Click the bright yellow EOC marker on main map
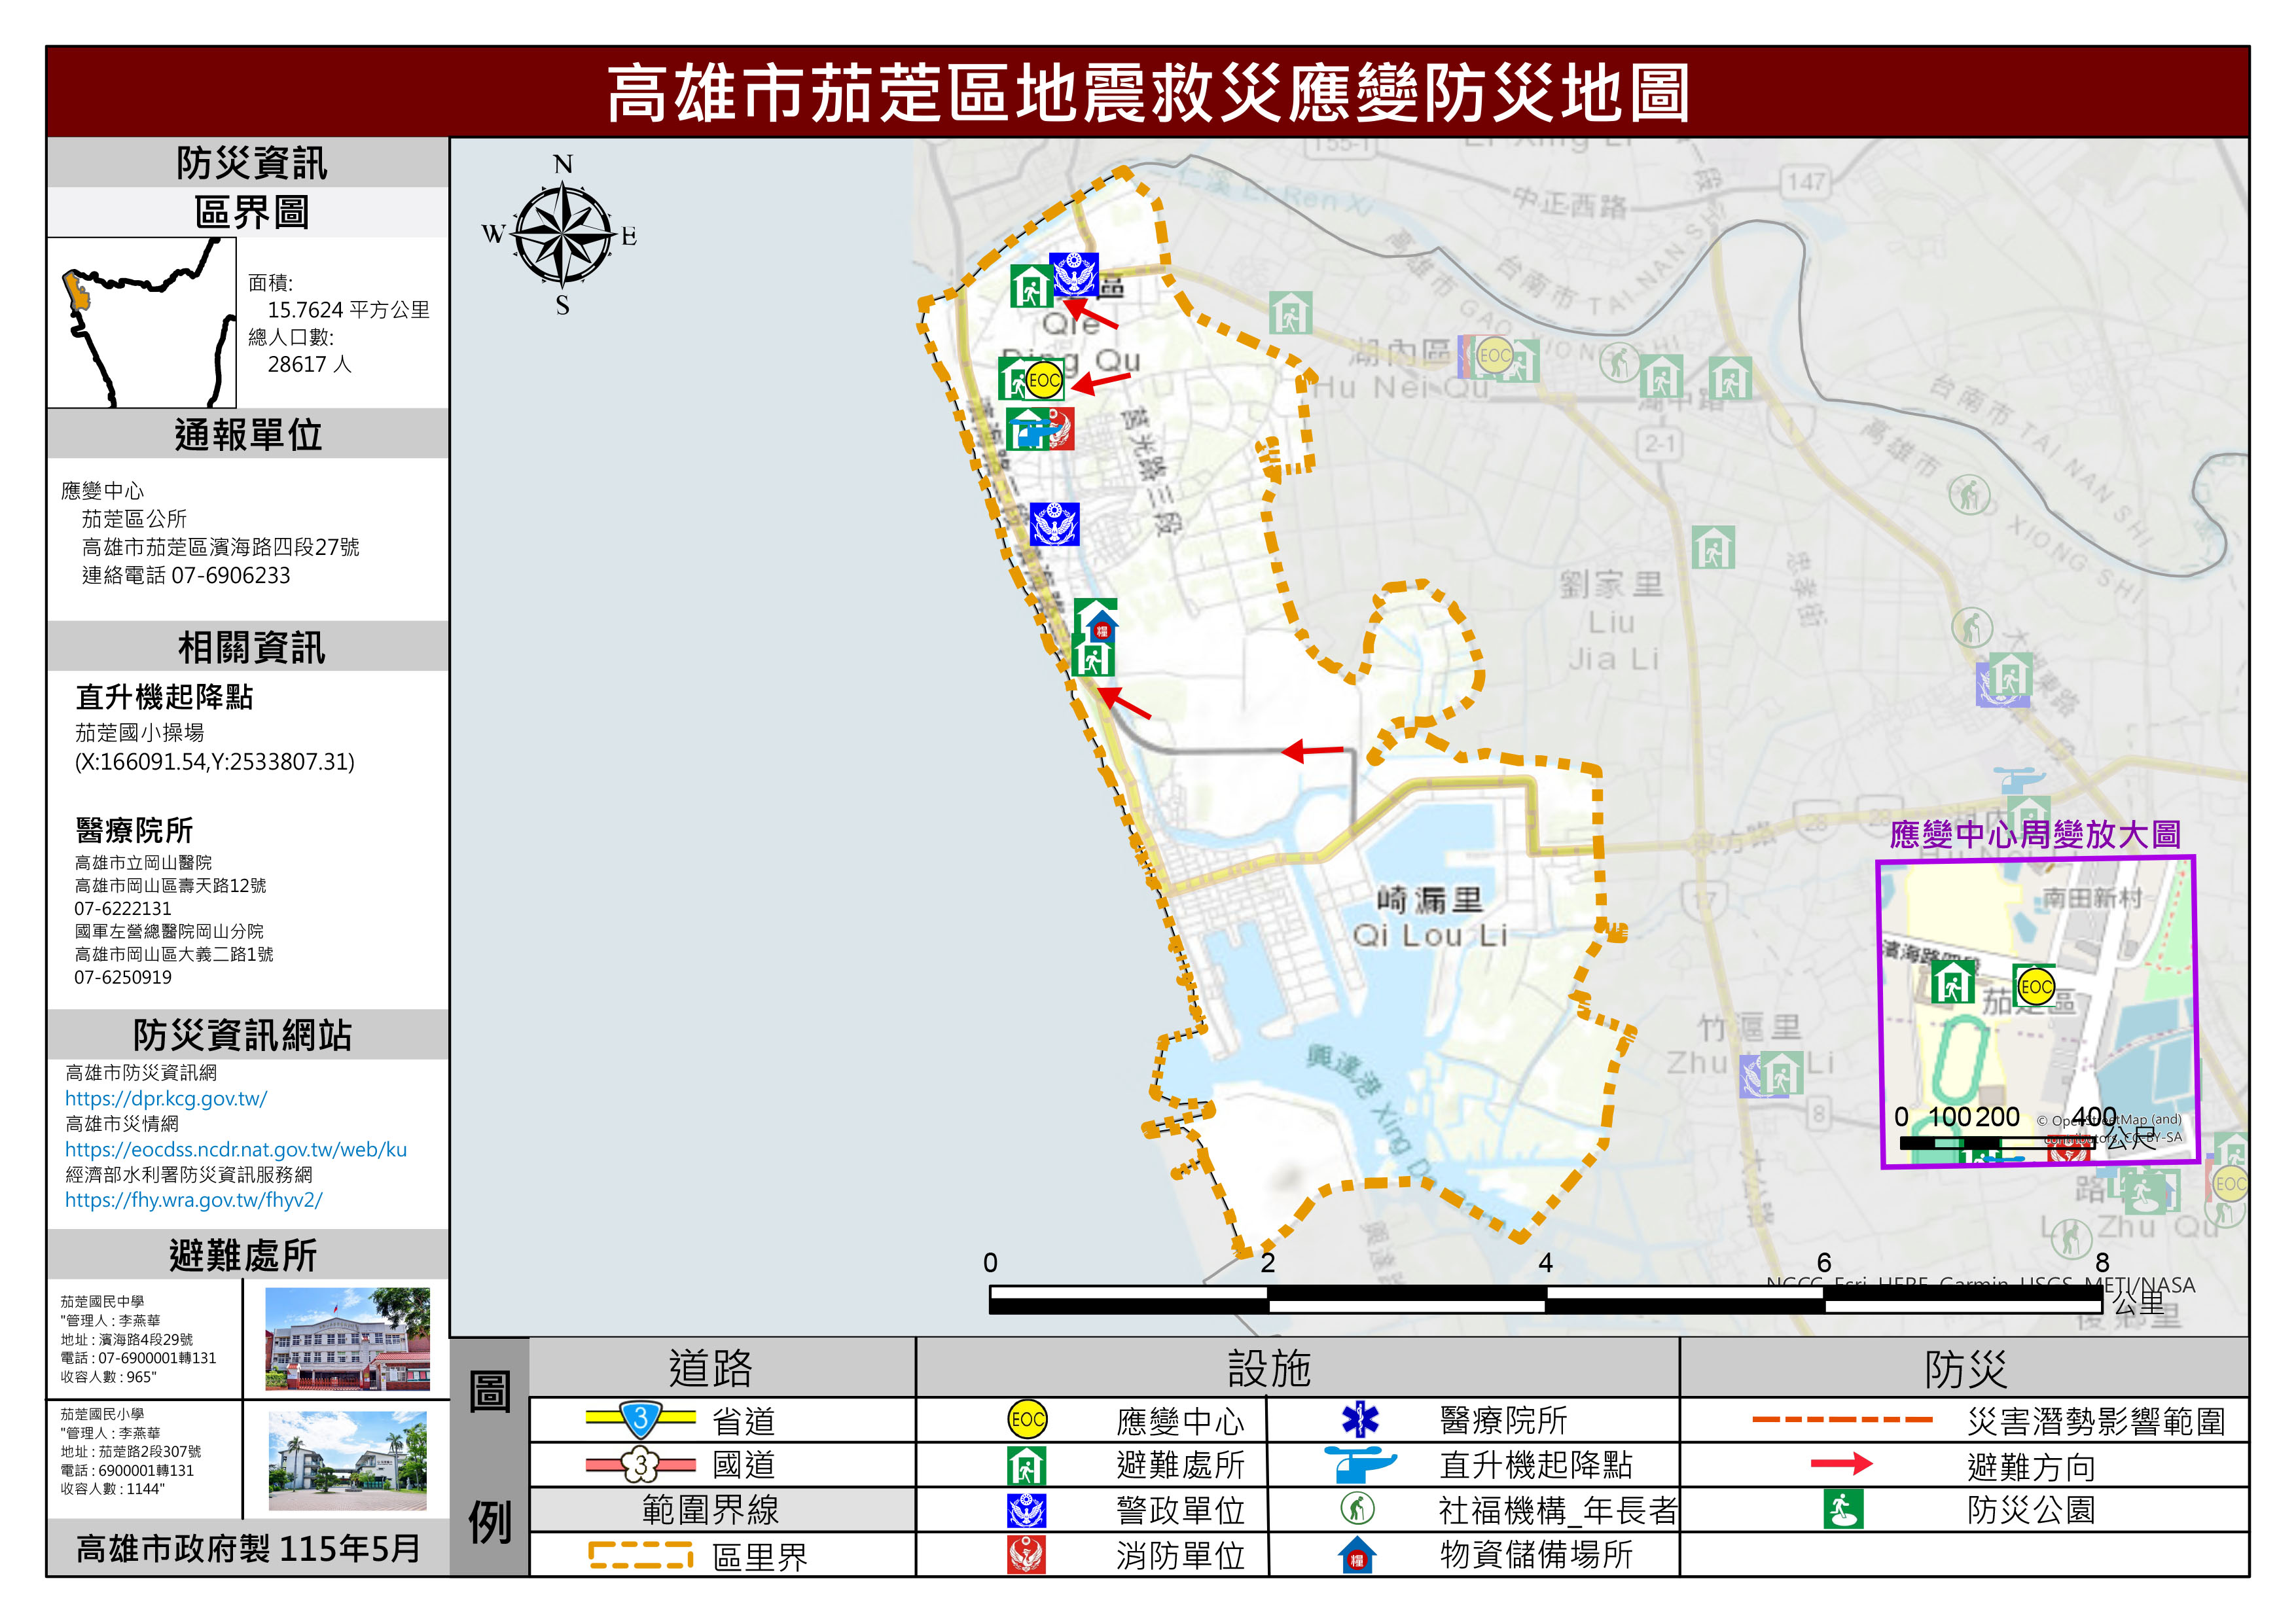The width and height of the screenshot is (2296, 1623). click(x=1043, y=380)
